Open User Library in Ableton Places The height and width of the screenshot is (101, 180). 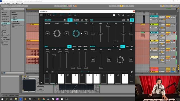pos(6,34)
